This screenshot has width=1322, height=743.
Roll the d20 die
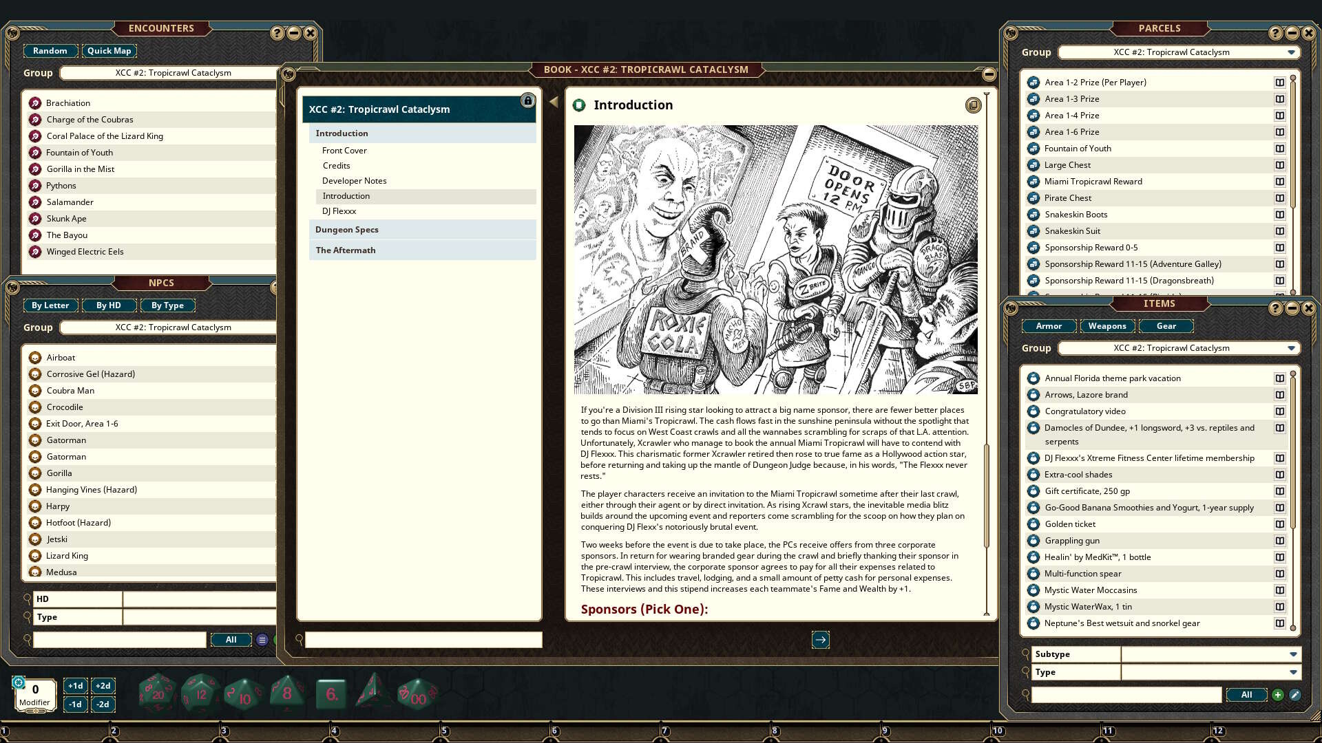point(156,693)
